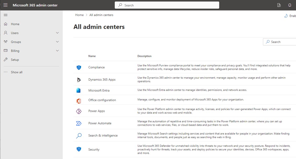Open the app launcher waffle icon
This screenshot has height=159, width=296.
click(6, 5)
